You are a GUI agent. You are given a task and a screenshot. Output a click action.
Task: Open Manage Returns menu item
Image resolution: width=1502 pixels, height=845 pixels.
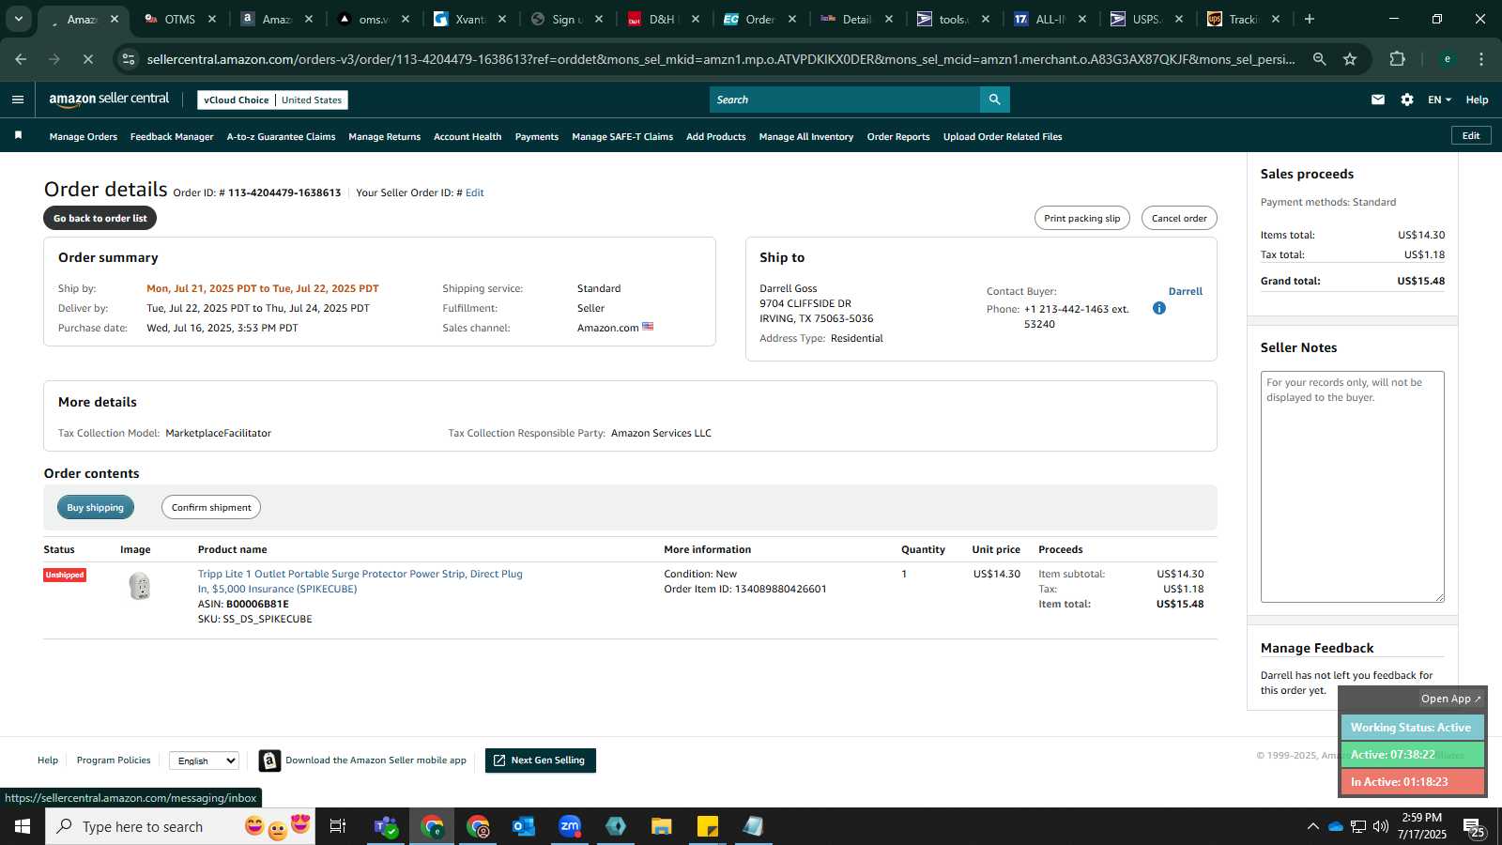click(385, 136)
